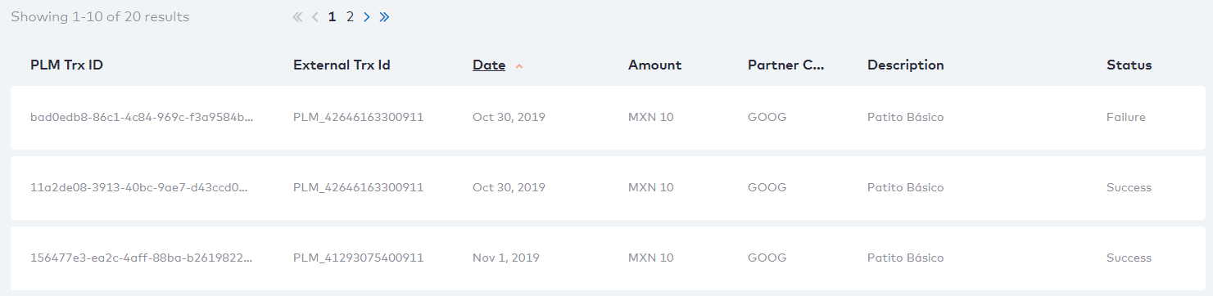This screenshot has height=296, width=1213.
Task: Click the previous page single arrow
Action: [x=315, y=16]
